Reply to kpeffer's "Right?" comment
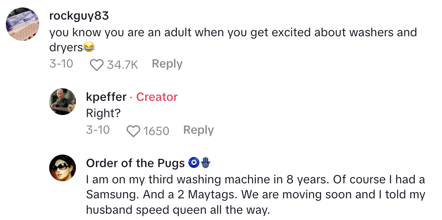Screen dimensions: 442x220 [x=198, y=130]
